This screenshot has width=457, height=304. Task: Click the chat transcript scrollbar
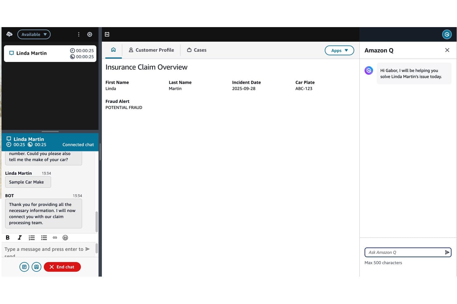[x=97, y=221]
